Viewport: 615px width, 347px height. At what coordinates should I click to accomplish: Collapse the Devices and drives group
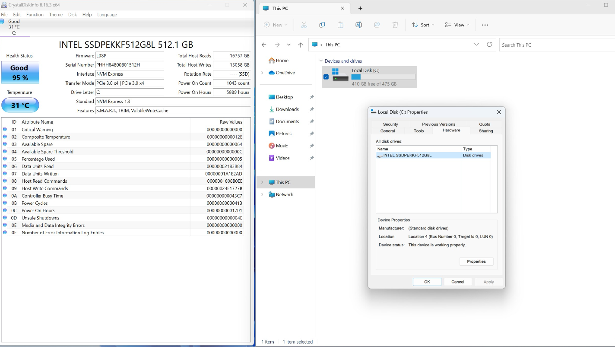[x=321, y=61]
